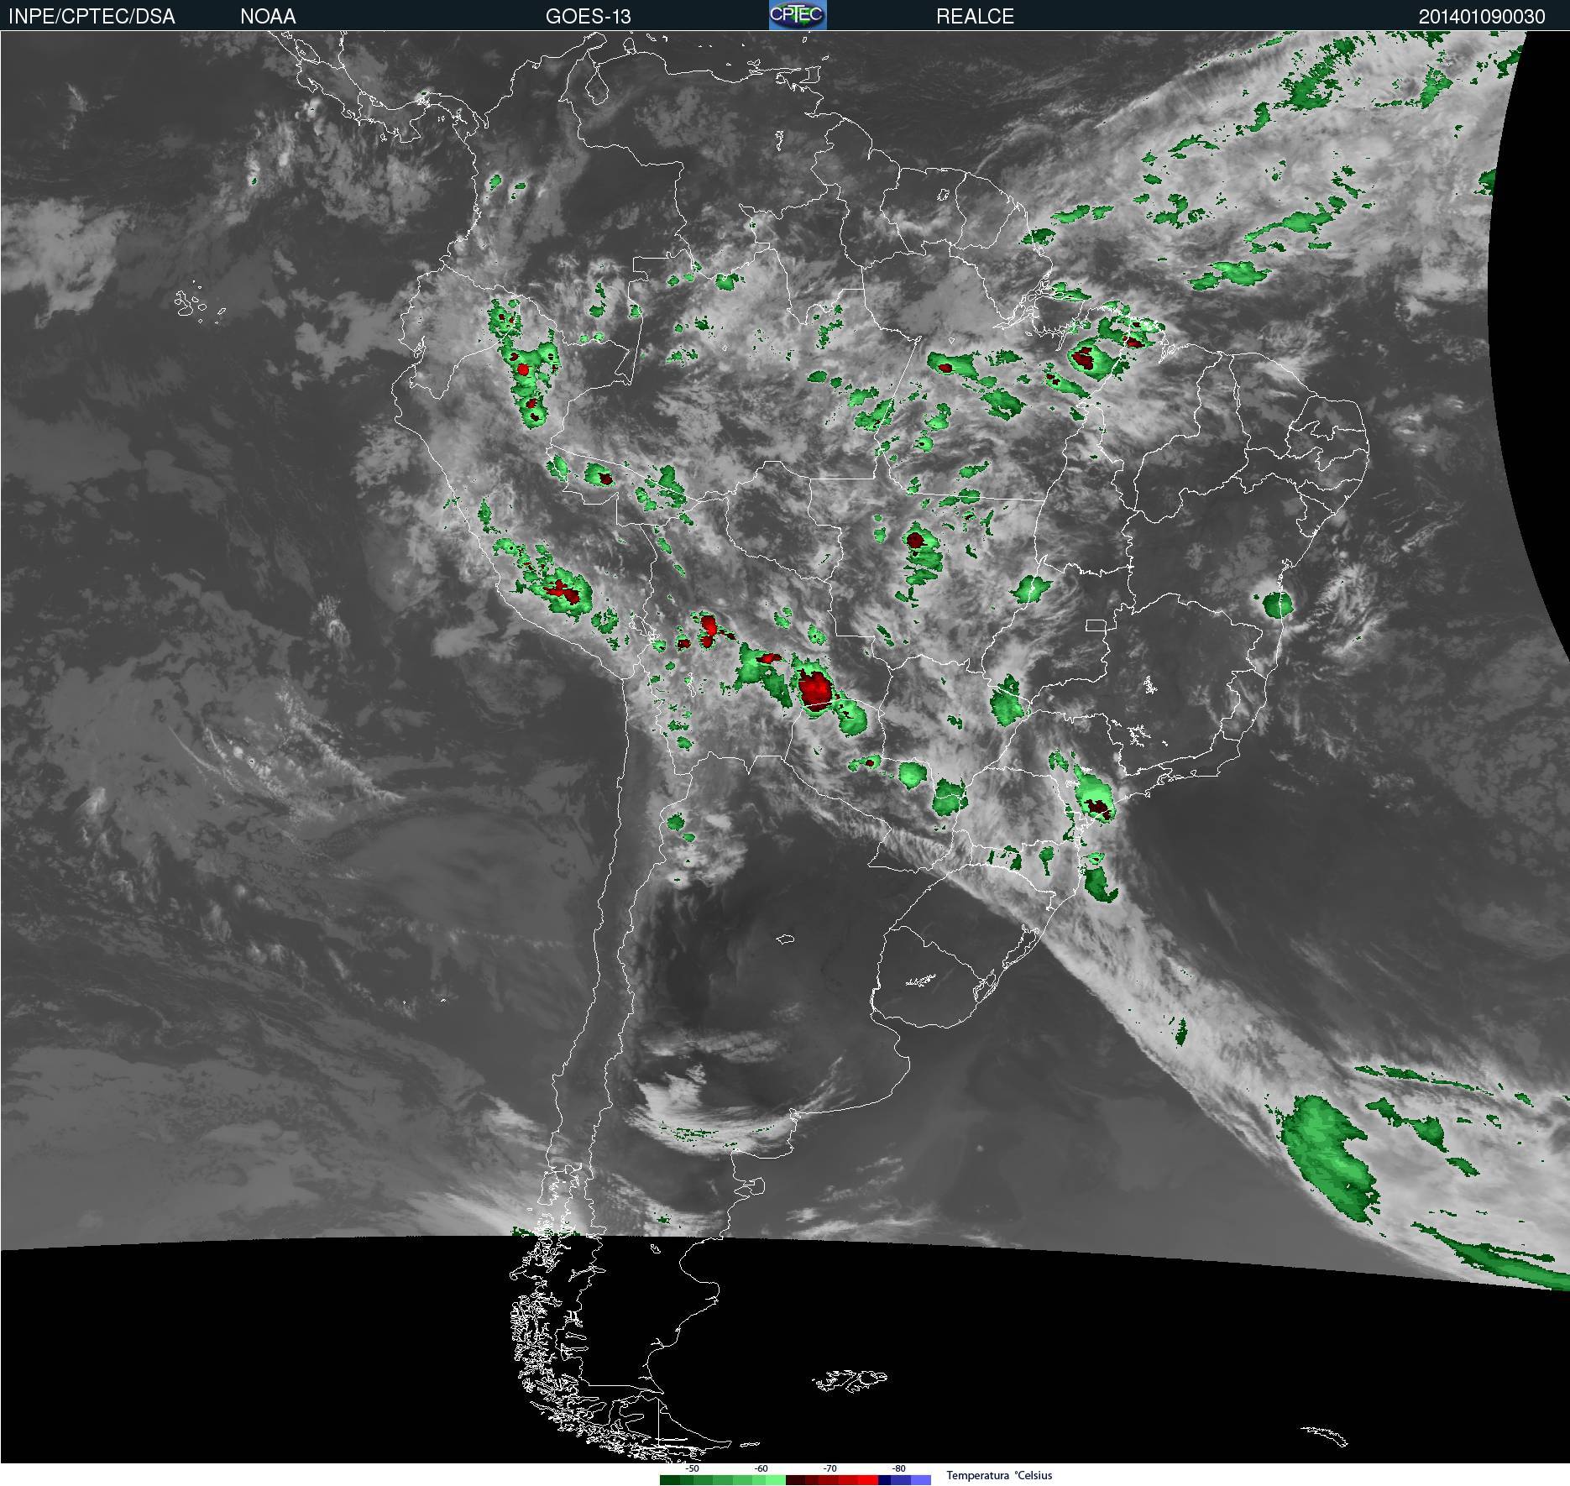Click the Temperatura °Celsius legend caption
The width and height of the screenshot is (1570, 1486).
click(999, 1475)
